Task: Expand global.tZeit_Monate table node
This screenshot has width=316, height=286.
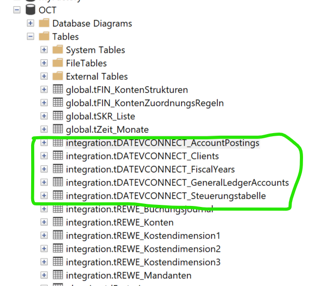Action: 44,129
